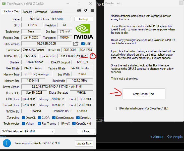Click the Alıntıla link in the forum
Image resolution: width=184 pixels, height=151 pixels.
(157, 137)
